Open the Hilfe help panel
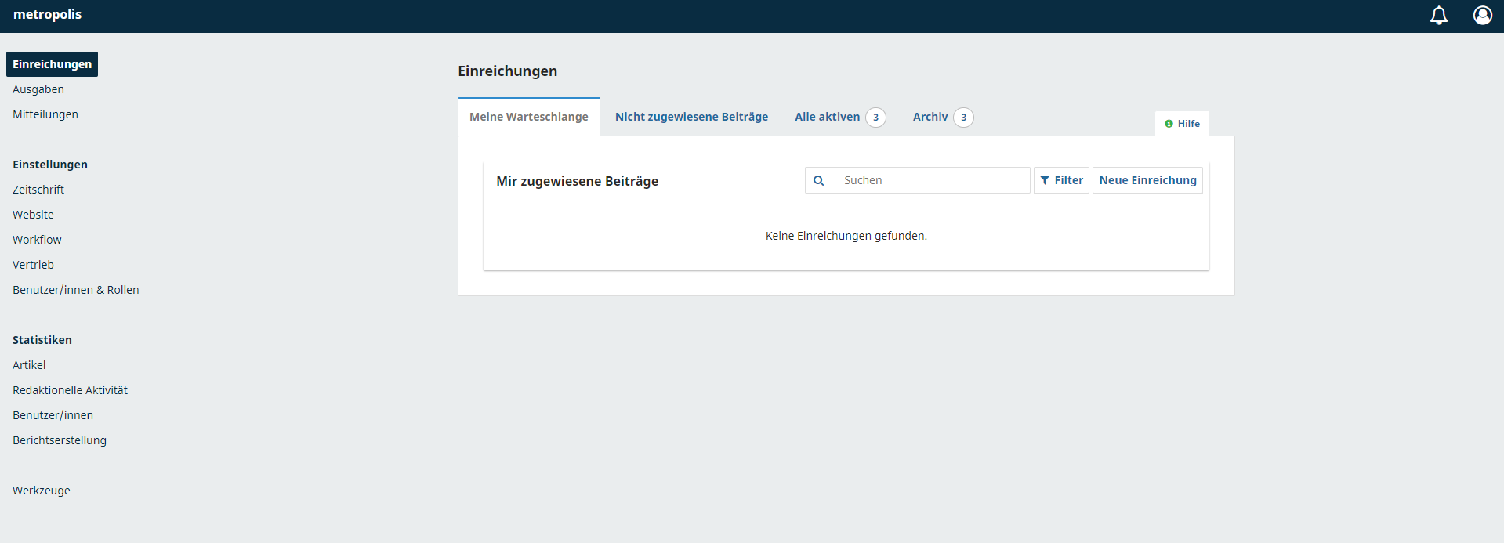Viewport: 1504px width, 543px height. (1182, 124)
